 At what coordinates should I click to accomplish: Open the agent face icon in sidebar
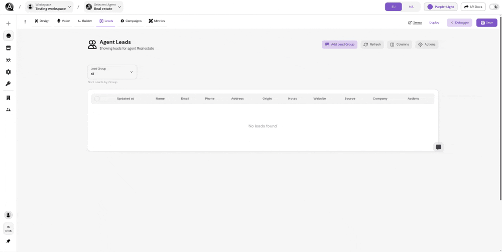click(x=9, y=36)
